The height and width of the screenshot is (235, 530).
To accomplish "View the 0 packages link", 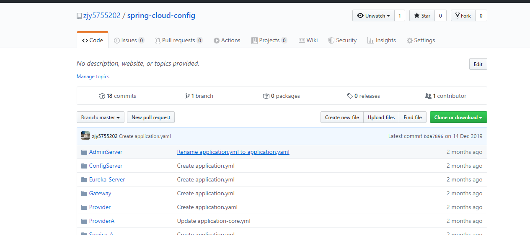I will click(282, 96).
